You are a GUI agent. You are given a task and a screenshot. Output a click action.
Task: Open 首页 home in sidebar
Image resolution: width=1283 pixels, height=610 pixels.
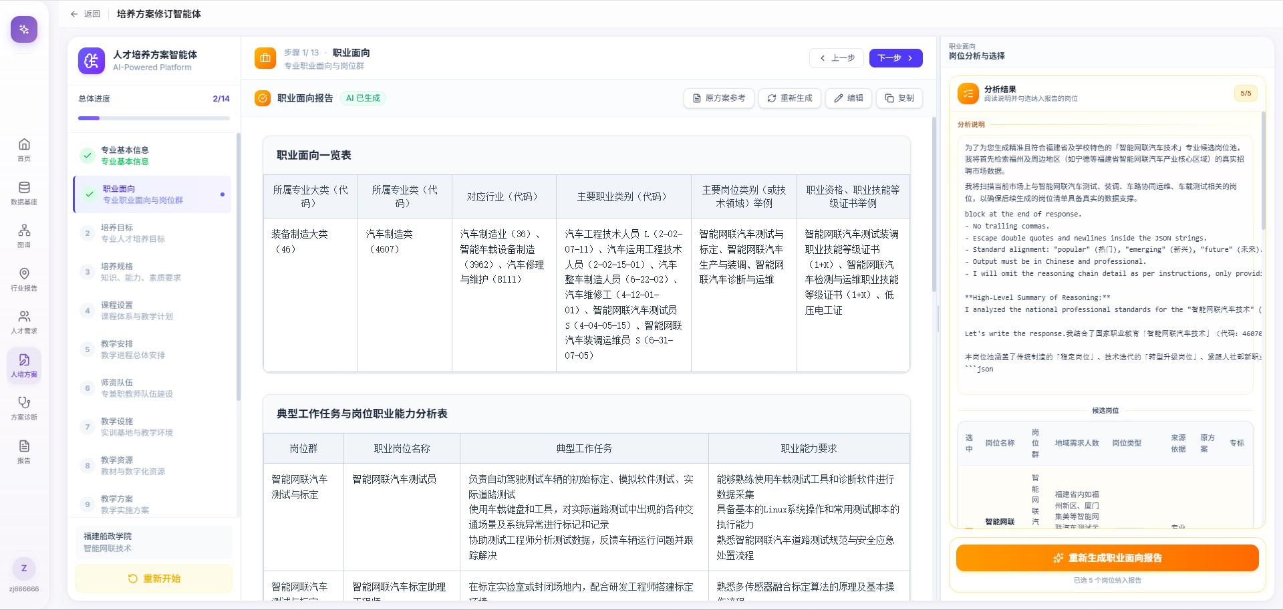click(x=24, y=150)
